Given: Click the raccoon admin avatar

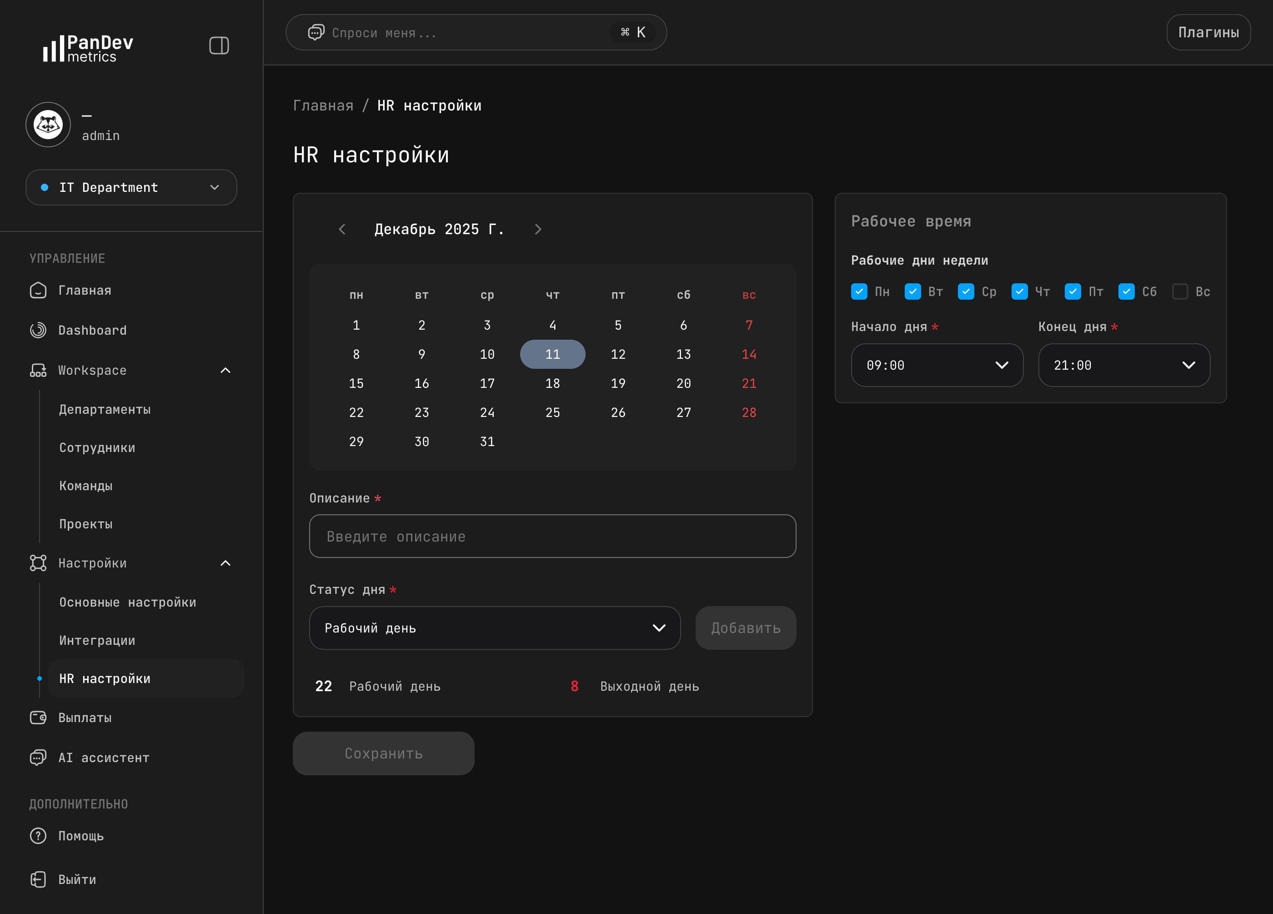Looking at the screenshot, I should click(48, 125).
